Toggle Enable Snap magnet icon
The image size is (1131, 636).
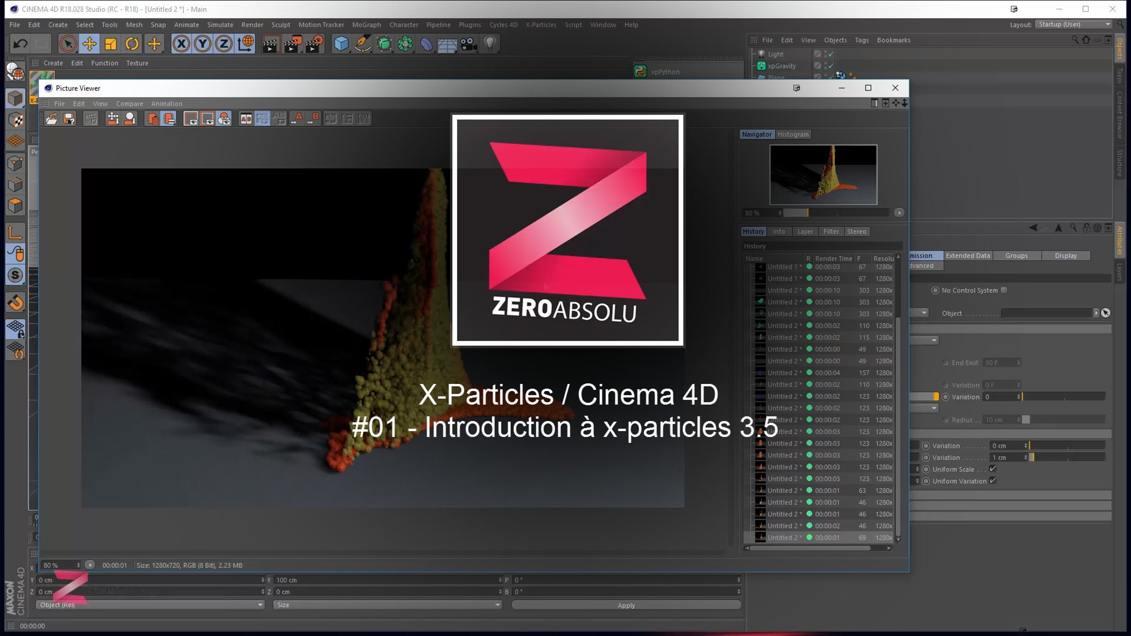[16, 302]
